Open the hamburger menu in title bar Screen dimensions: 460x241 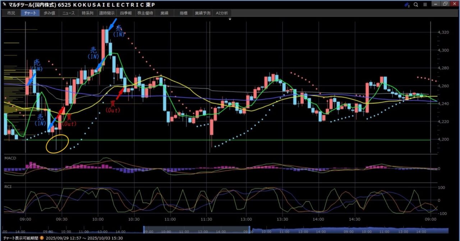click(x=425, y=5)
